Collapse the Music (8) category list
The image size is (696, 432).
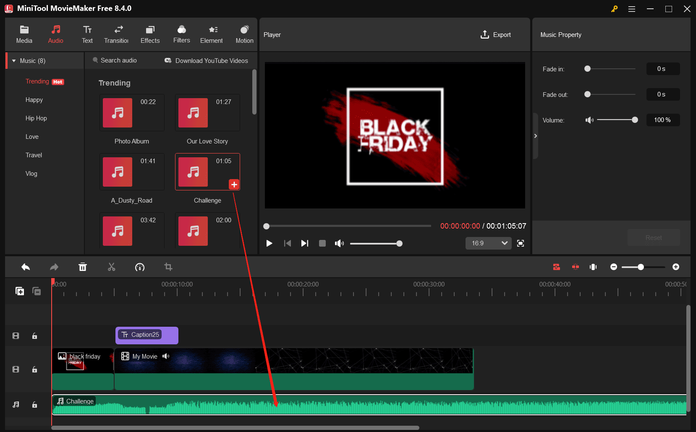click(15, 60)
